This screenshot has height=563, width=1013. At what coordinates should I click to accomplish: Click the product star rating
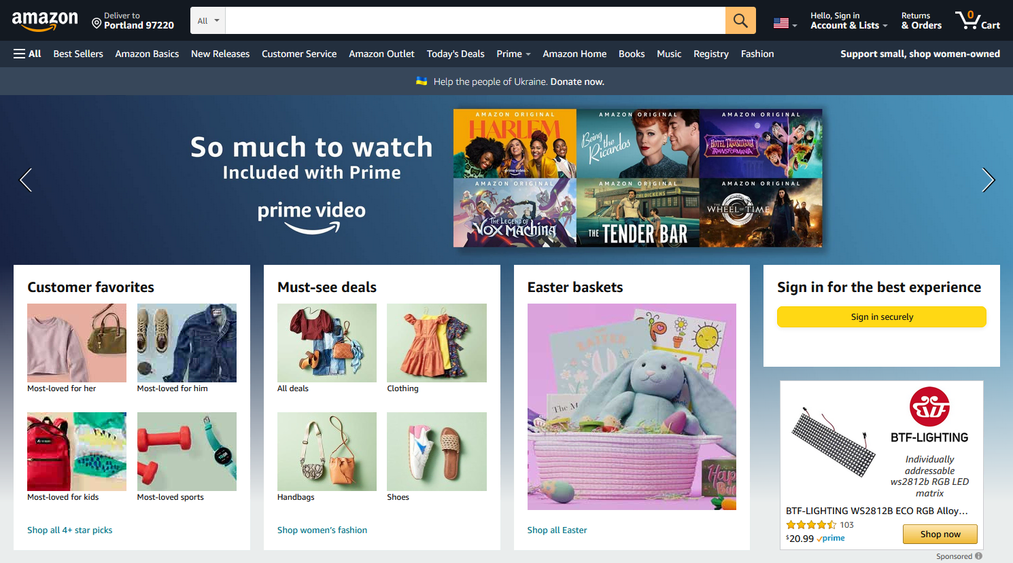[x=811, y=525]
